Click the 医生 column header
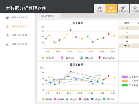 [127, 23]
